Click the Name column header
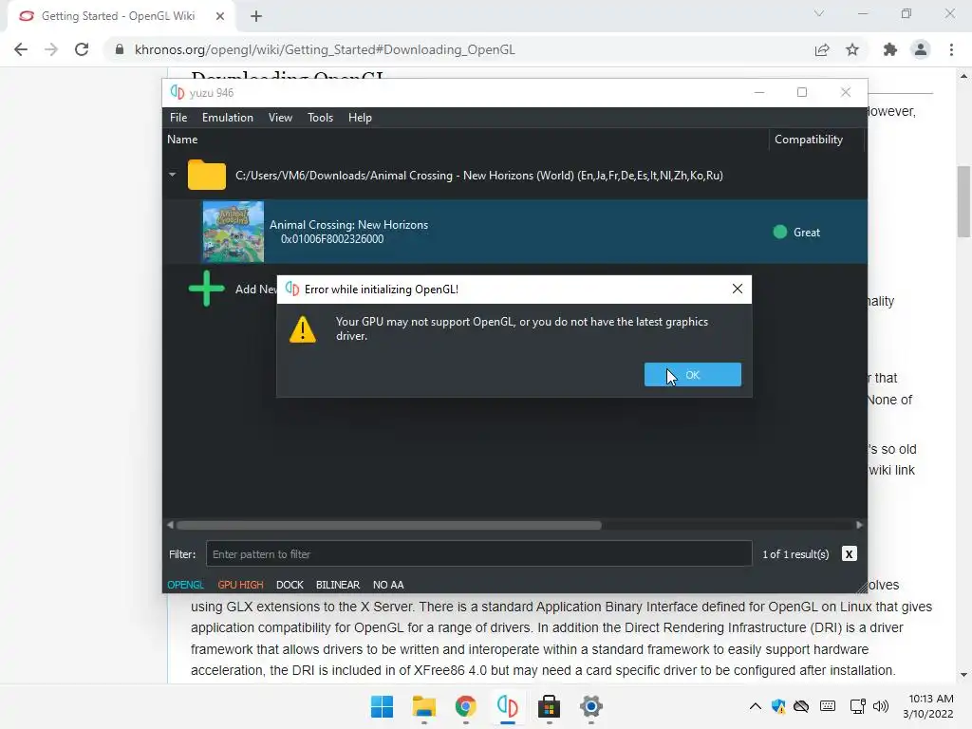The image size is (972, 729). (x=182, y=140)
